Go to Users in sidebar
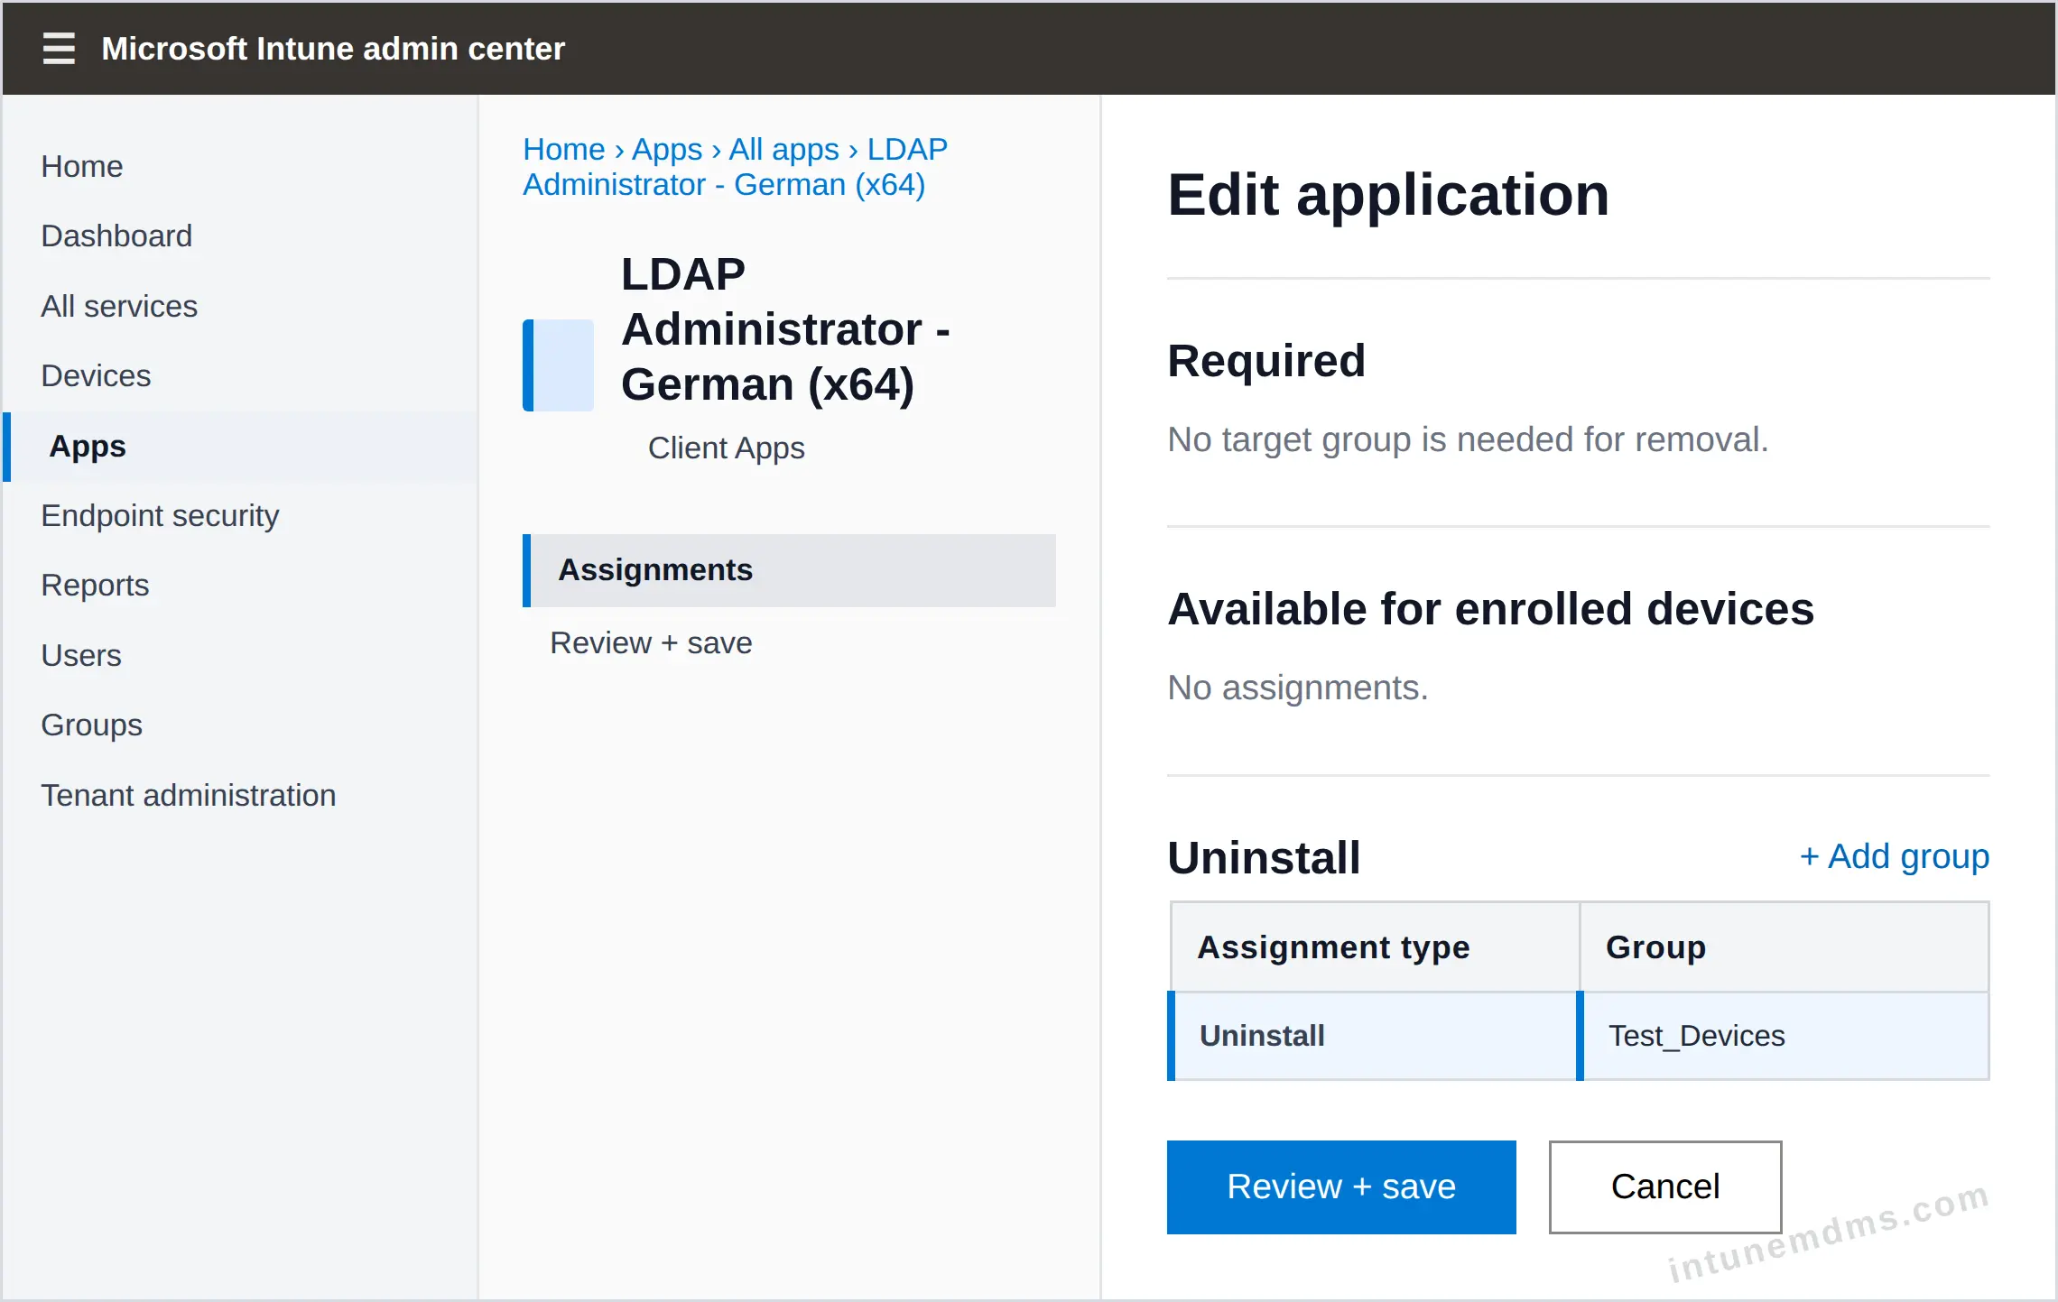 point(81,656)
